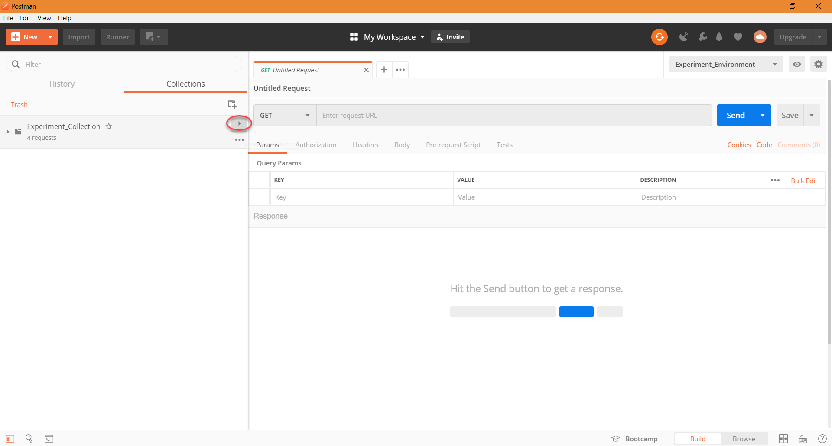Open the wrench settings icon
This screenshot has height=446, width=832.
[702, 37]
